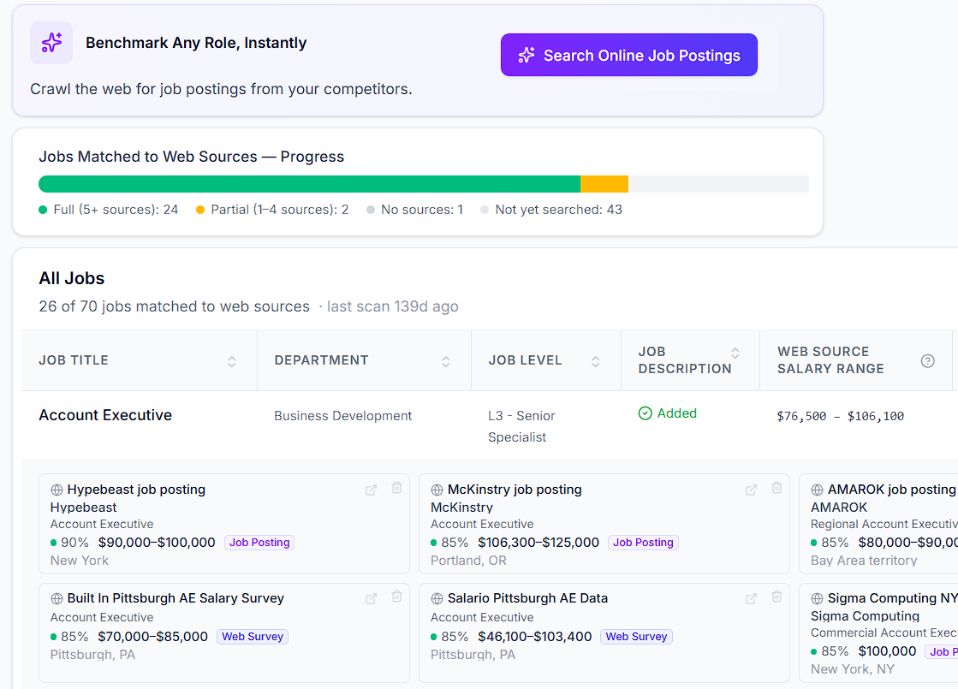Click the New York location on Hypebeast card
The width and height of the screenshot is (958, 689).
(80, 561)
